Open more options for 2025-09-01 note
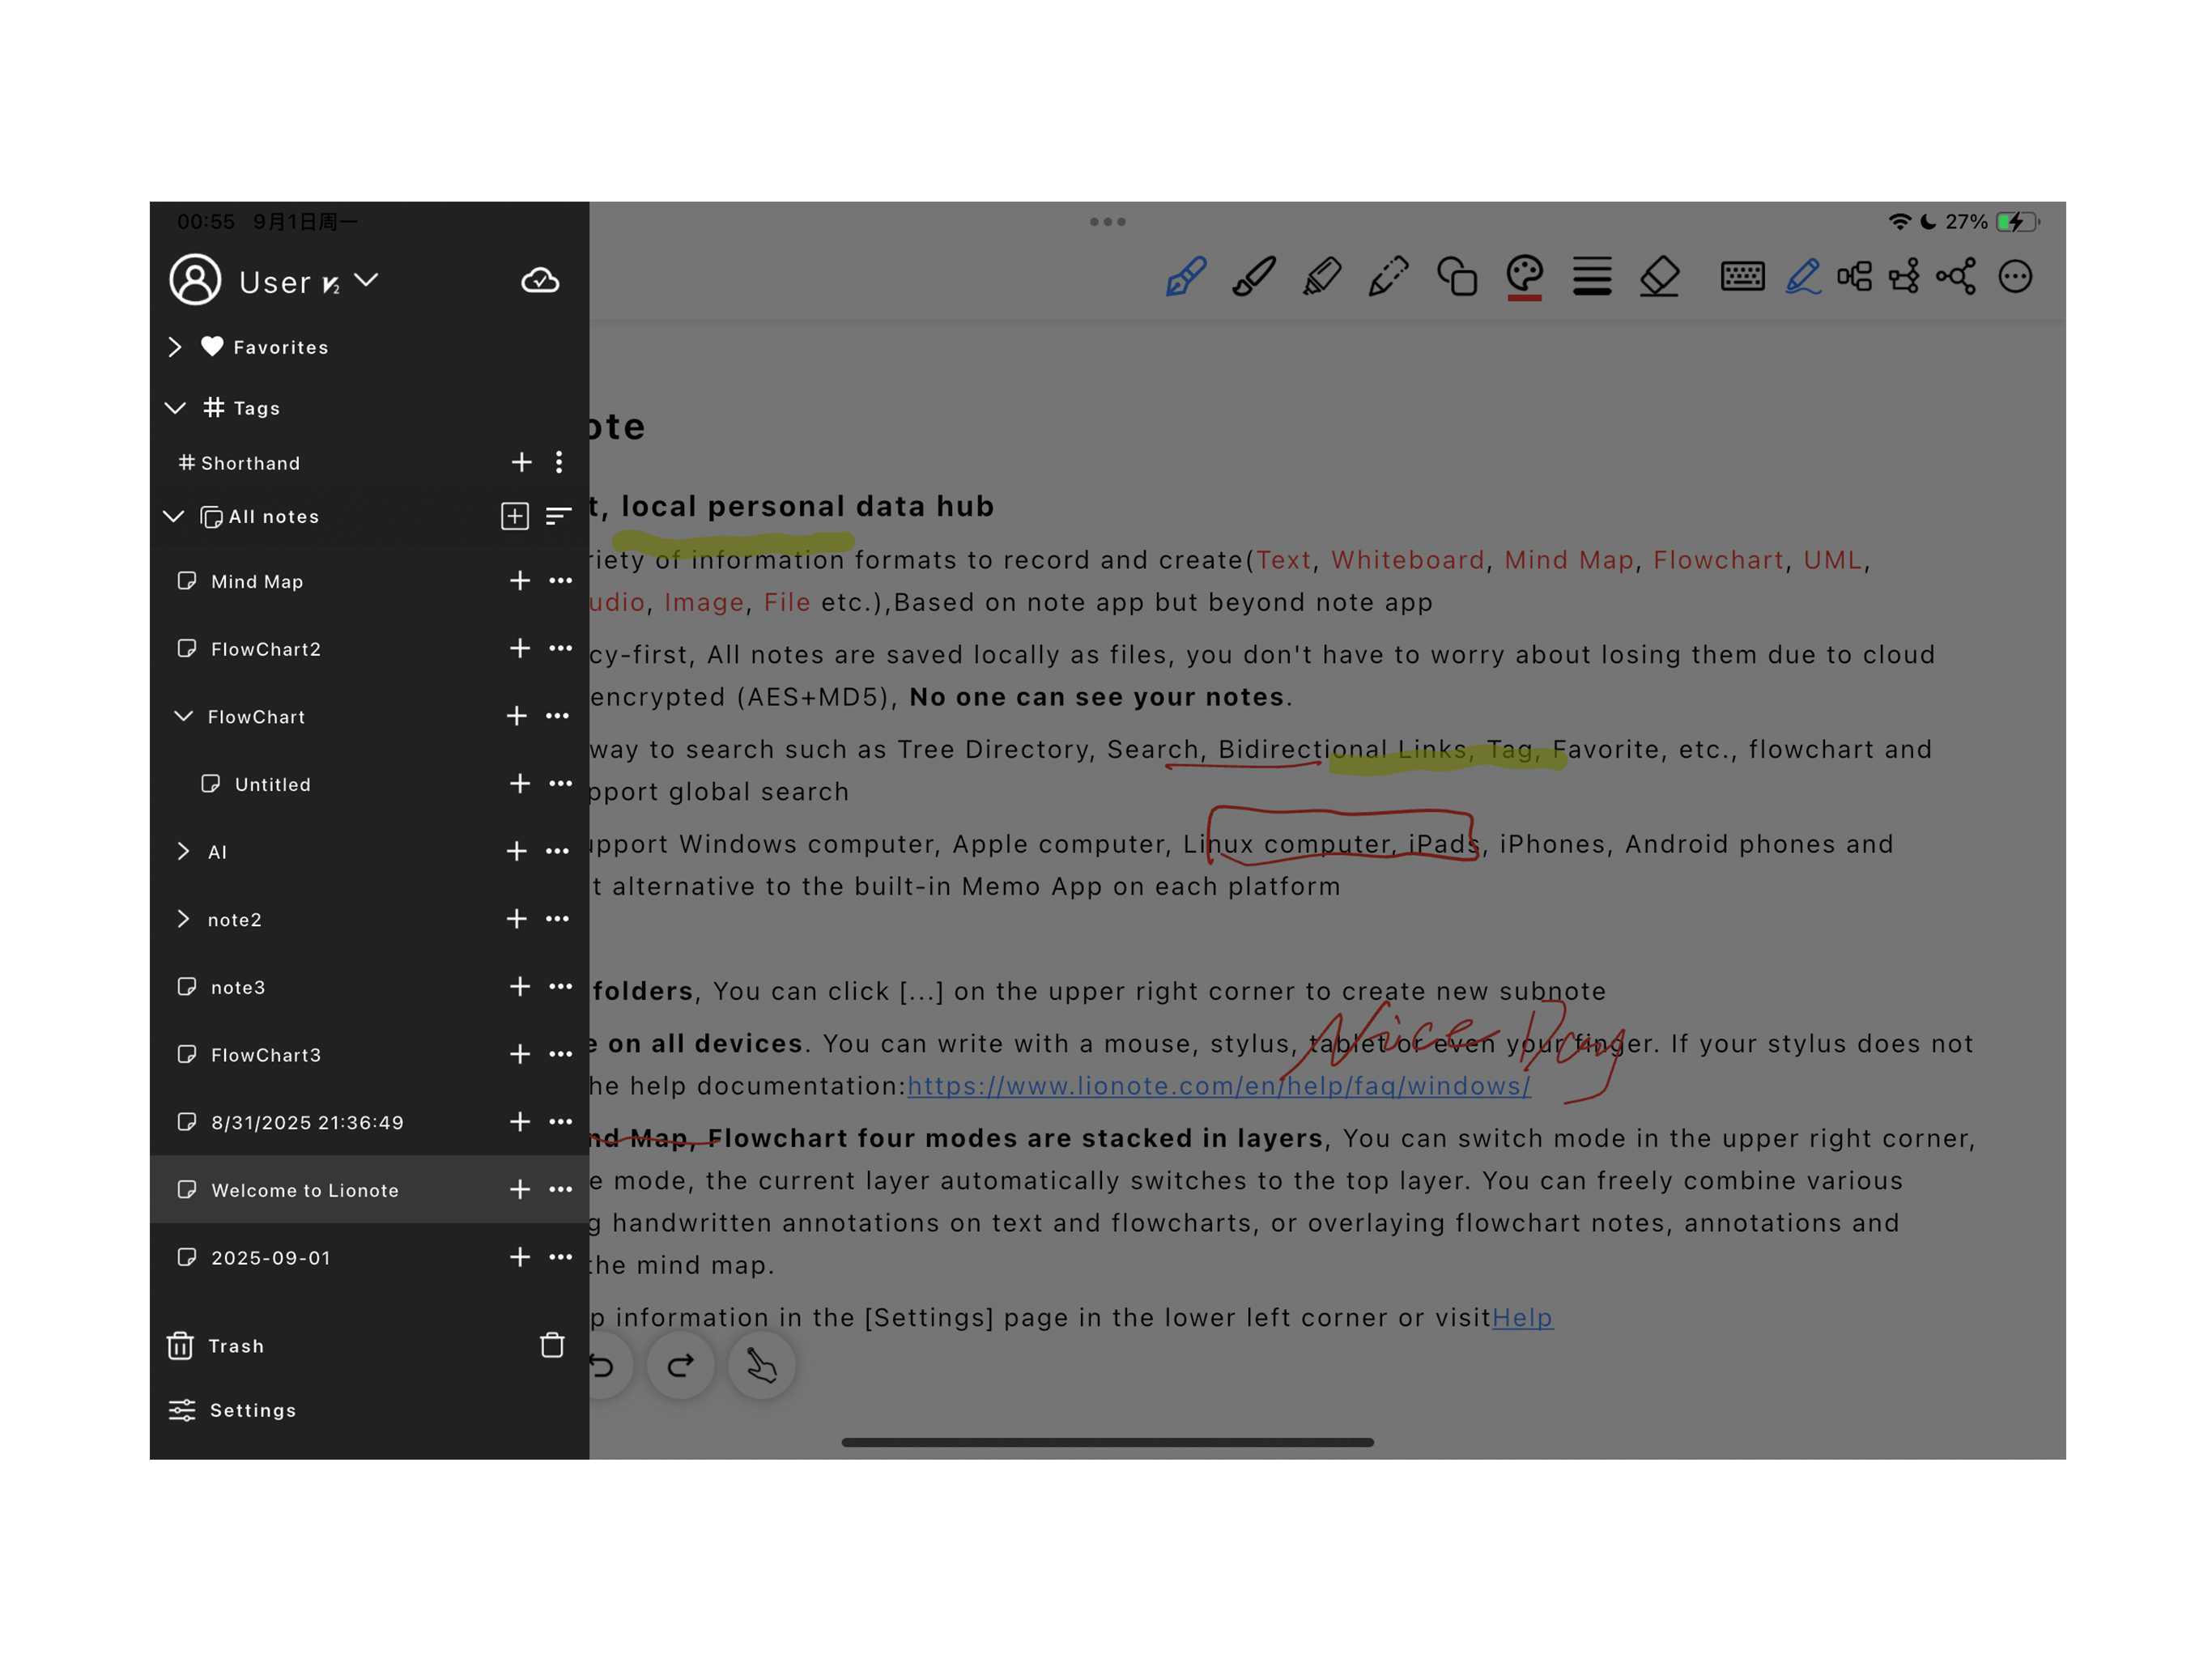The width and height of the screenshot is (2212, 1658). click(561, 1257)
